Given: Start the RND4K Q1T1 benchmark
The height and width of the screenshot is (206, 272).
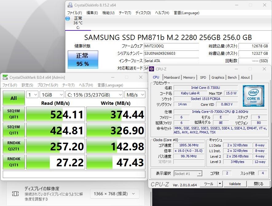Looking at the screenshot, I should coord(14,162).
